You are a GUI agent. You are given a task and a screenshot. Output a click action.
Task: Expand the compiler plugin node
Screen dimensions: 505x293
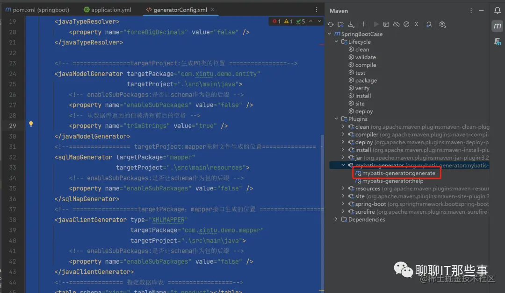pyautogui.click(x=343, y=134)
